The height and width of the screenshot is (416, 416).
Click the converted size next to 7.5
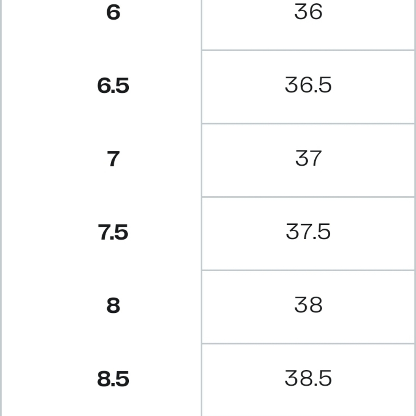[x=308, y=232]
